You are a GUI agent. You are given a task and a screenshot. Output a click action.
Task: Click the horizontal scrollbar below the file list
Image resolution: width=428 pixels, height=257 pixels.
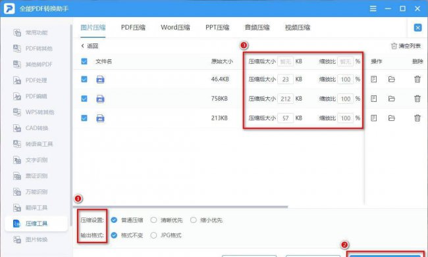tap(180, 207)
